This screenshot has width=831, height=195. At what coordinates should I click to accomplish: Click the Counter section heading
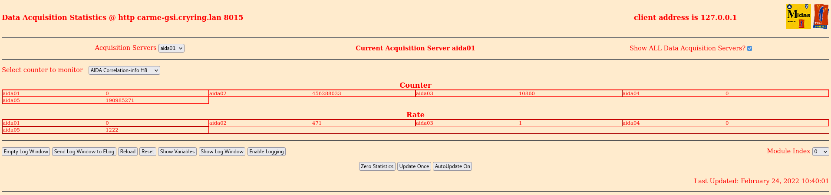[x=415, y=85]
